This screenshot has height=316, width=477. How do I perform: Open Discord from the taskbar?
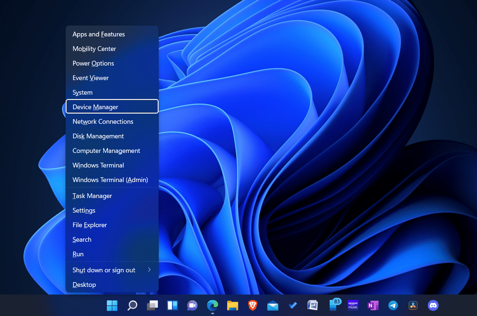pos(433,305)
